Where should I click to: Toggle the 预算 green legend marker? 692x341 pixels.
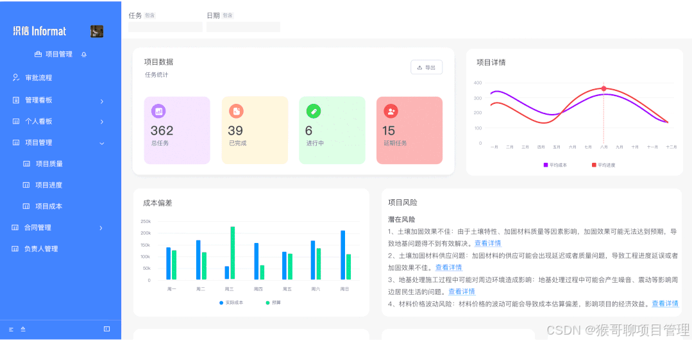[267, 303]
